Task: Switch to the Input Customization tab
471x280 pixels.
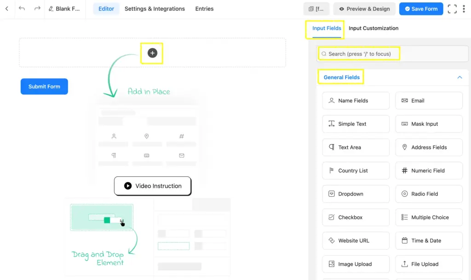Action: (x=373, y=28)
